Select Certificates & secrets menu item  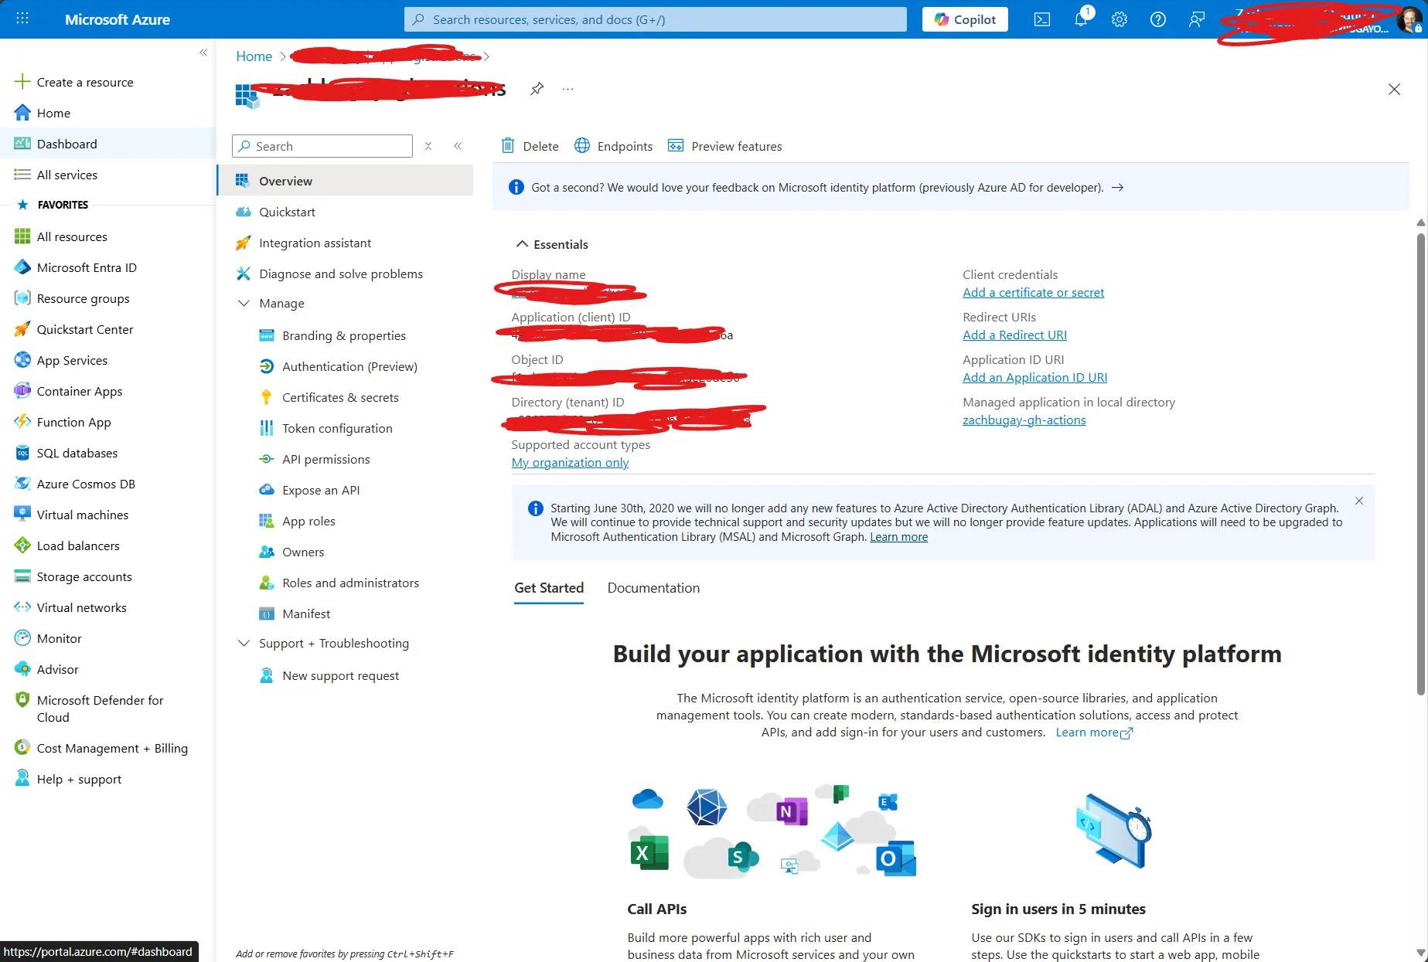click(x=341, y=397)
